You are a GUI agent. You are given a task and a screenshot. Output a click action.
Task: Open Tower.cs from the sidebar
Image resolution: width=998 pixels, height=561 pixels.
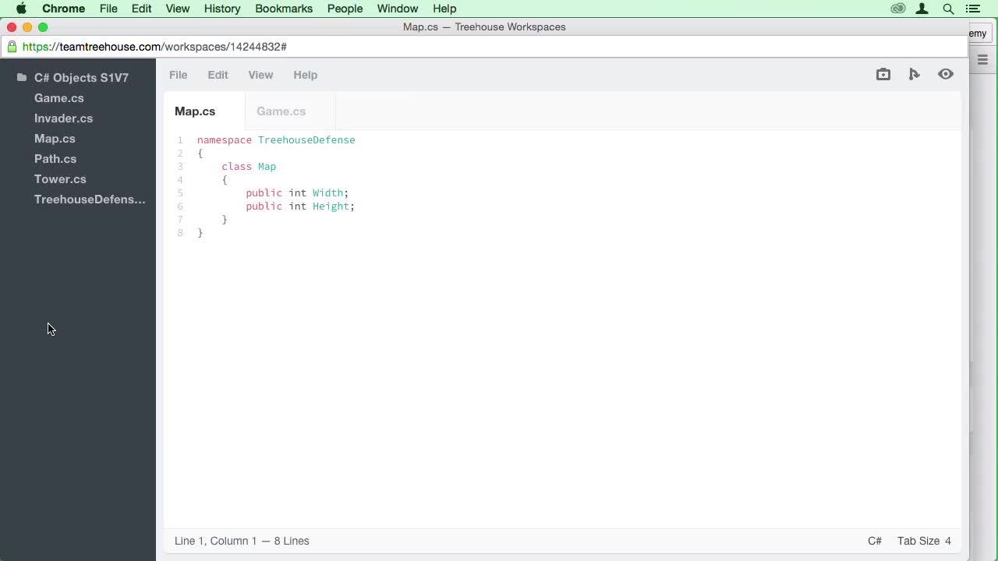(60, 179)
